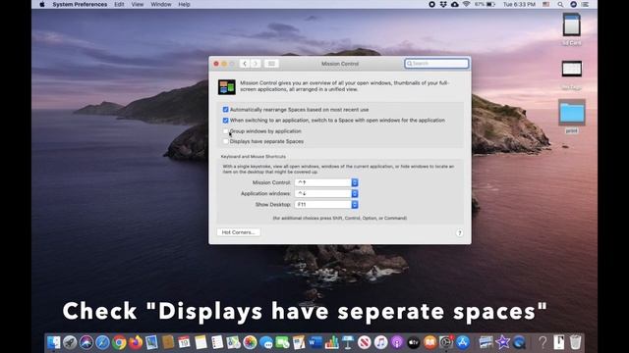Open Show Desktop shortcut dropdown

point(326,205)
